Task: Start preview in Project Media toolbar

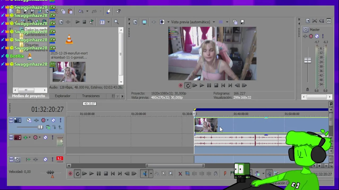Action: click(77, 22)
